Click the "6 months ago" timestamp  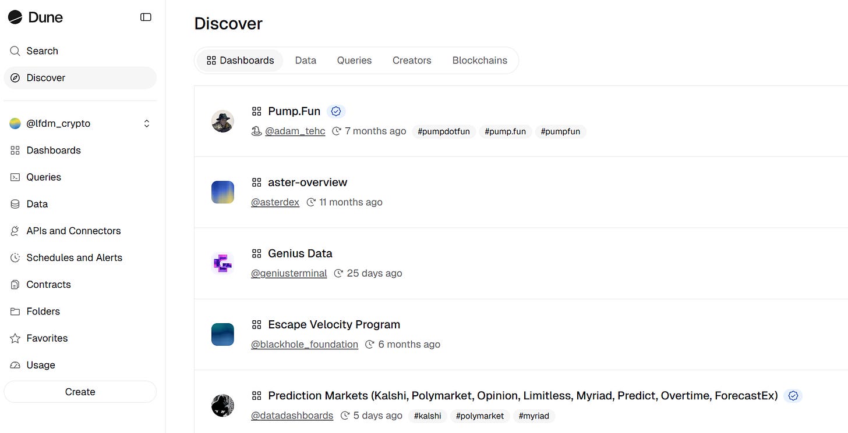(x=409, y=344)
